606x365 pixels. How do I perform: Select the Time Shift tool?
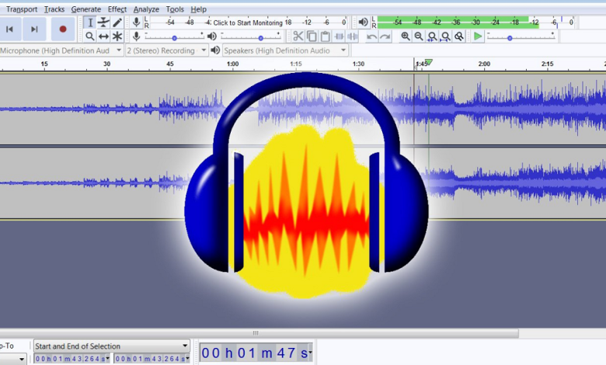point(103,36)
